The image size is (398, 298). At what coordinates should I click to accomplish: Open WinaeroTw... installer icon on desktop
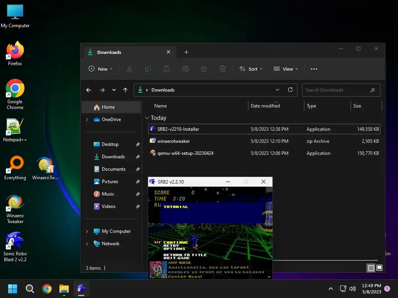[x=45, y=168]
